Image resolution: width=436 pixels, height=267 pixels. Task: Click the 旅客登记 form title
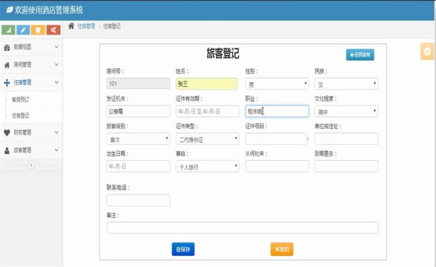[x=223, y=53]
